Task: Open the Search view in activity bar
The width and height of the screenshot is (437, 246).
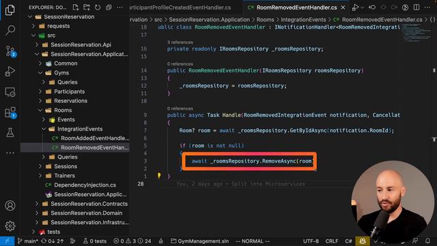Action: pyautogui.click(x=10, y=30)
